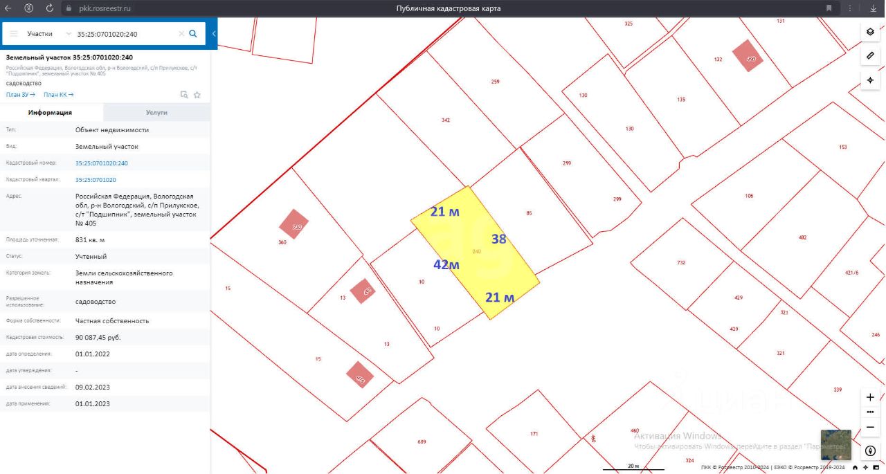This screenshot has height=474, width=886.
Task: Click the cadastral number search field
Action: pos(126,33)
